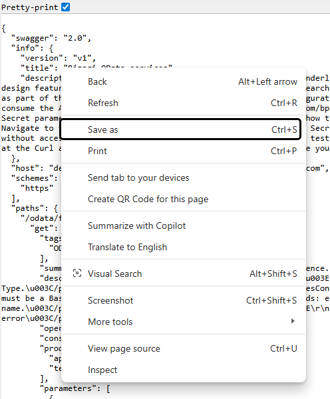Uncheck the Pretty-print checkbox
The width and height of the screenshot is (330, 399).
tap(65, 7)
